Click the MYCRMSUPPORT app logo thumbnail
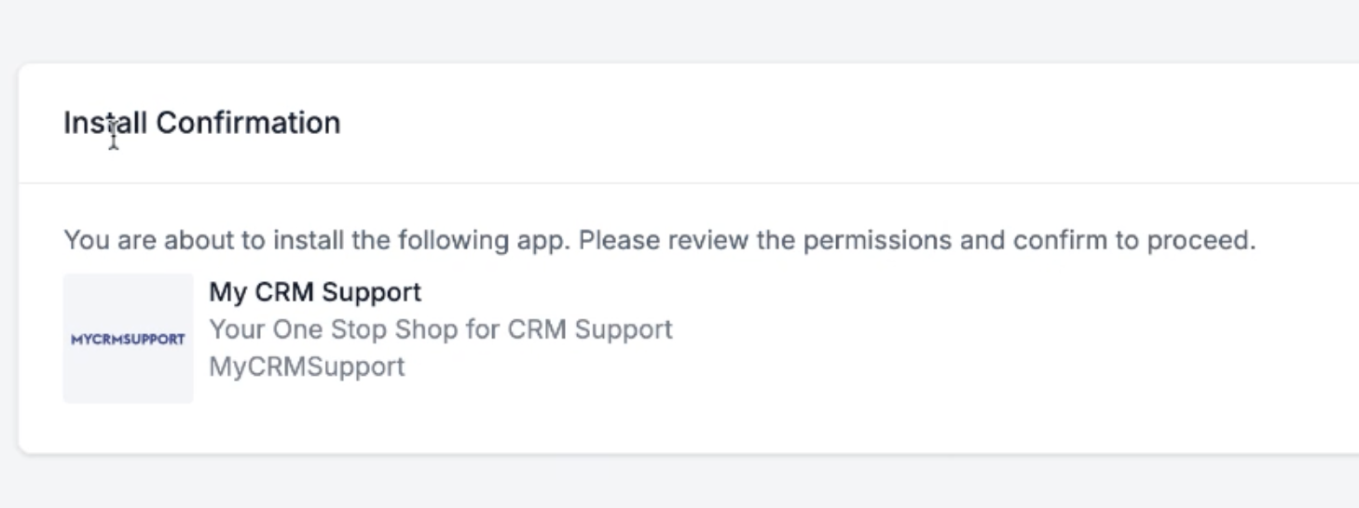Viewport: 1359px width, 508px height. 128,339
